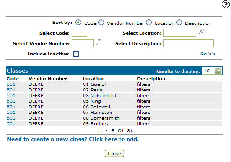Click the Select Location search magnifier icon

click(201, 32)
